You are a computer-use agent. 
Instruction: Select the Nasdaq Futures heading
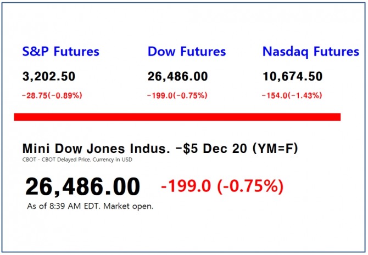310,52
